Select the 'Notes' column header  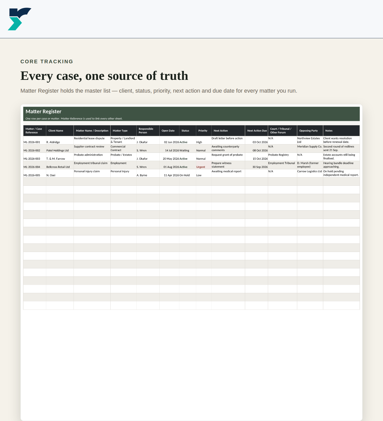click(341, 131)
